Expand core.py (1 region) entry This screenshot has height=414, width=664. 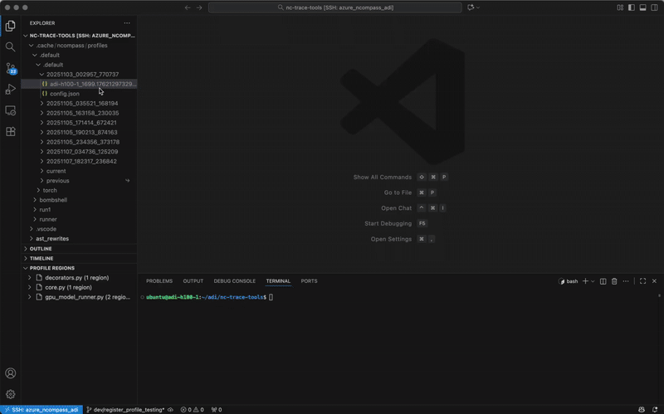79,287
